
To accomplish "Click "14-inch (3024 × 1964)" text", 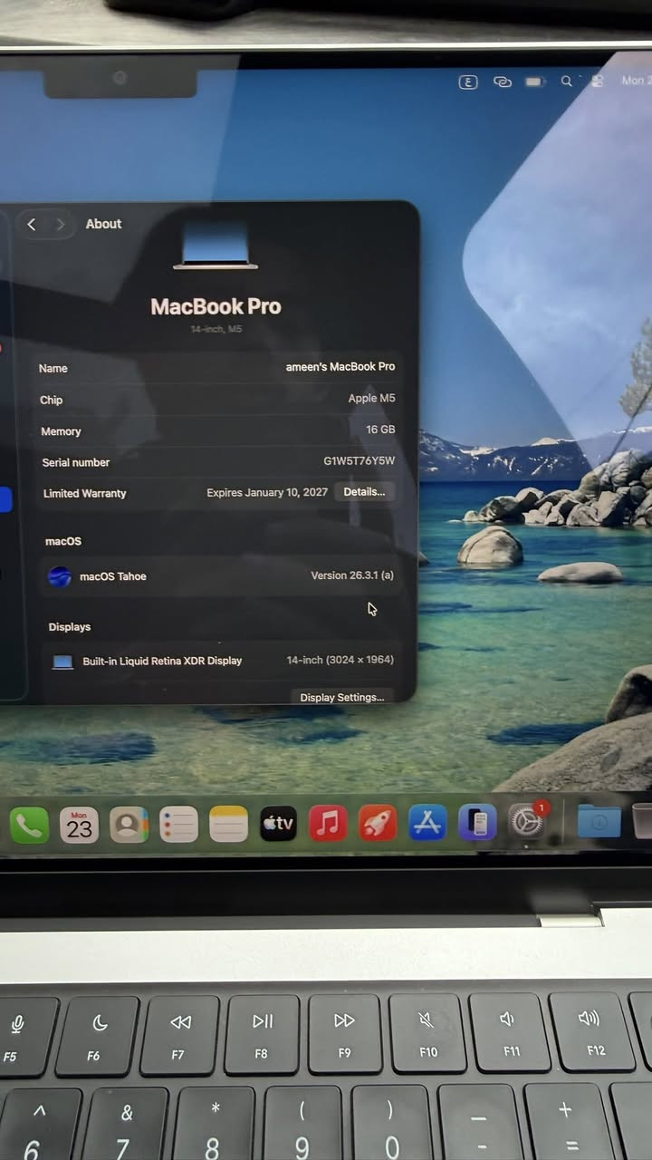I will coord(340,660).
